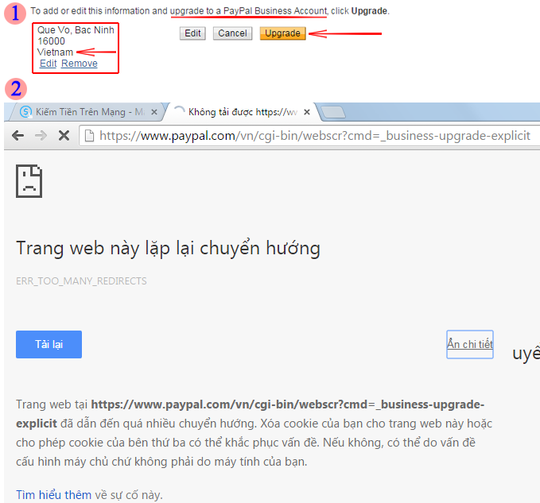Click the sad-page error icon

click(x=29, y=181)
